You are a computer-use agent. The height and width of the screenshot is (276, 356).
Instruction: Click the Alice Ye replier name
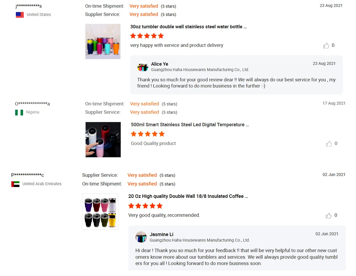point(160,64)
